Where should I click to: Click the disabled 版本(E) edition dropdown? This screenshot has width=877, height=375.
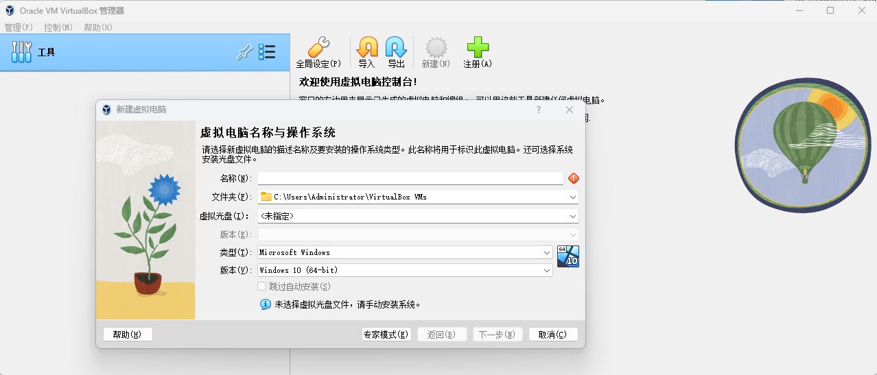pyautogui.click(x=418, y=234)
